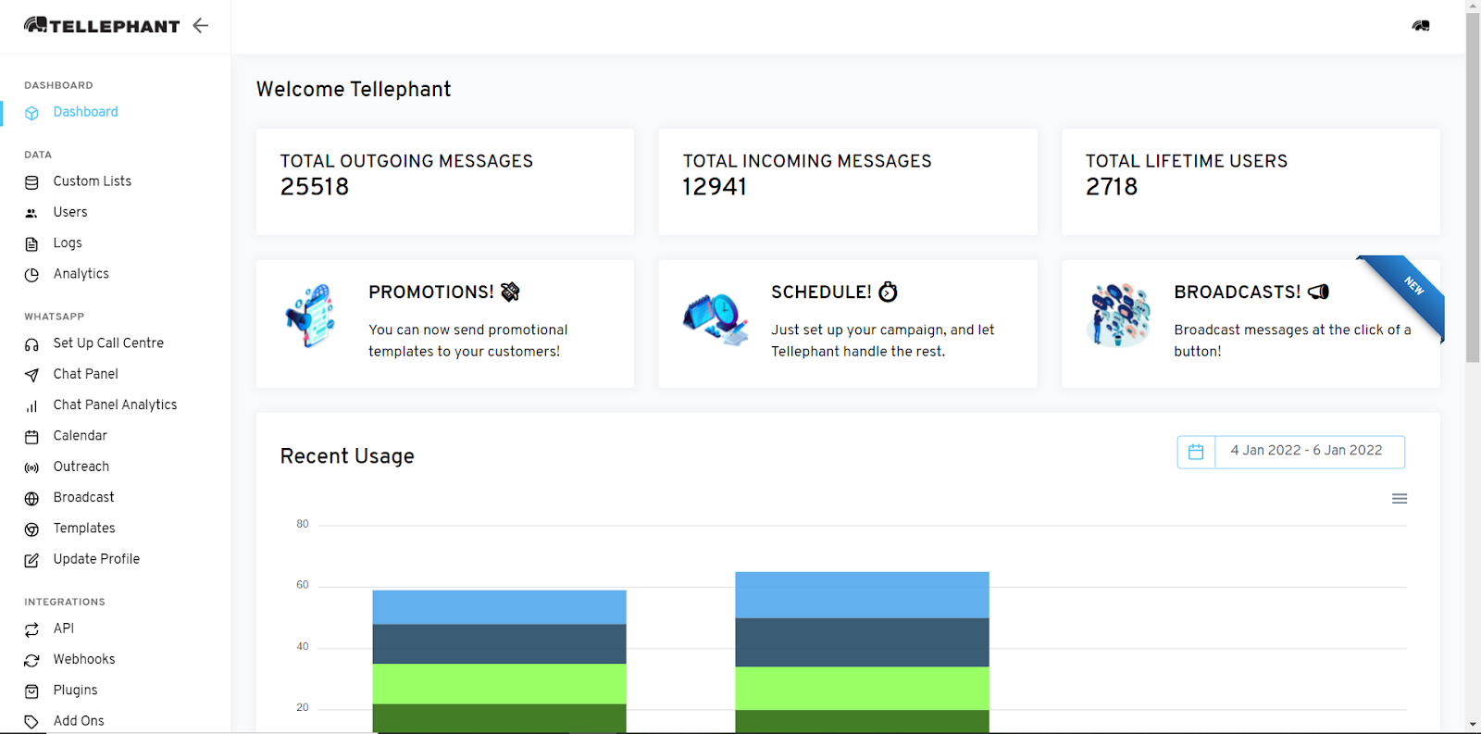Open the API integrations page

pyautogui.click(x=64, y=628)
